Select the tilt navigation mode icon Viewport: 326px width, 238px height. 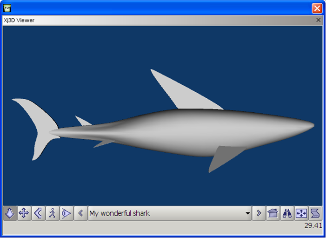tap(38, 213)
